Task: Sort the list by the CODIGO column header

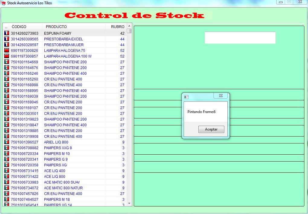Action: point(26,27)
